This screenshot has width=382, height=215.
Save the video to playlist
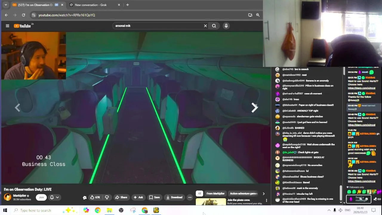click(x=154, y=197)
